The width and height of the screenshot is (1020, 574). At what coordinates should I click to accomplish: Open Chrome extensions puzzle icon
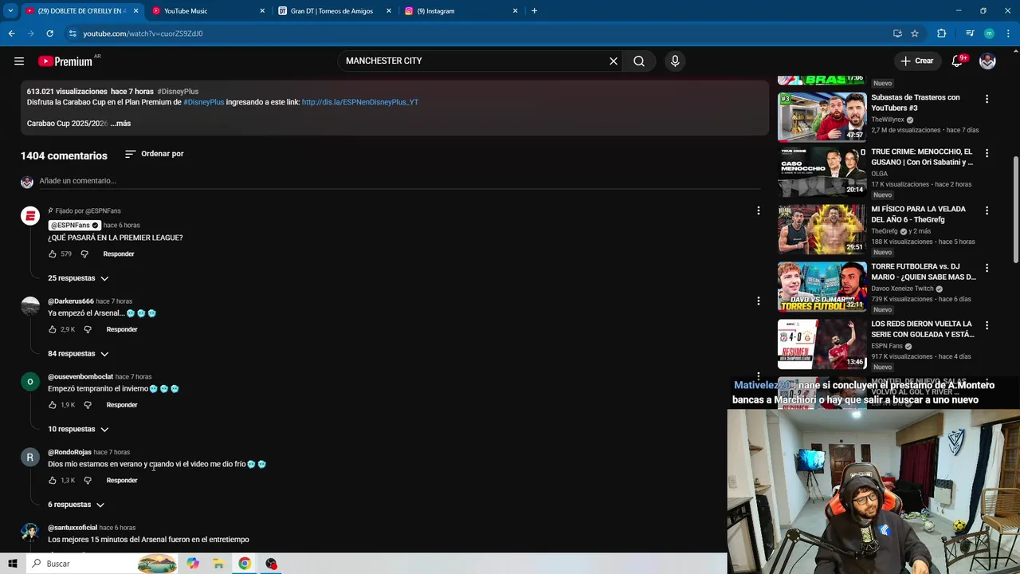point(941,33)
